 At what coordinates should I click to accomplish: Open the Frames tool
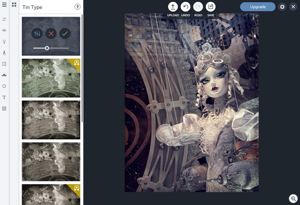tap(4, 64)
